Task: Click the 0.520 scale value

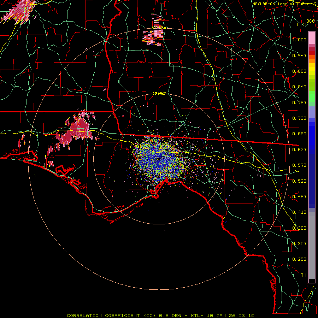Action: pos(299,181)
